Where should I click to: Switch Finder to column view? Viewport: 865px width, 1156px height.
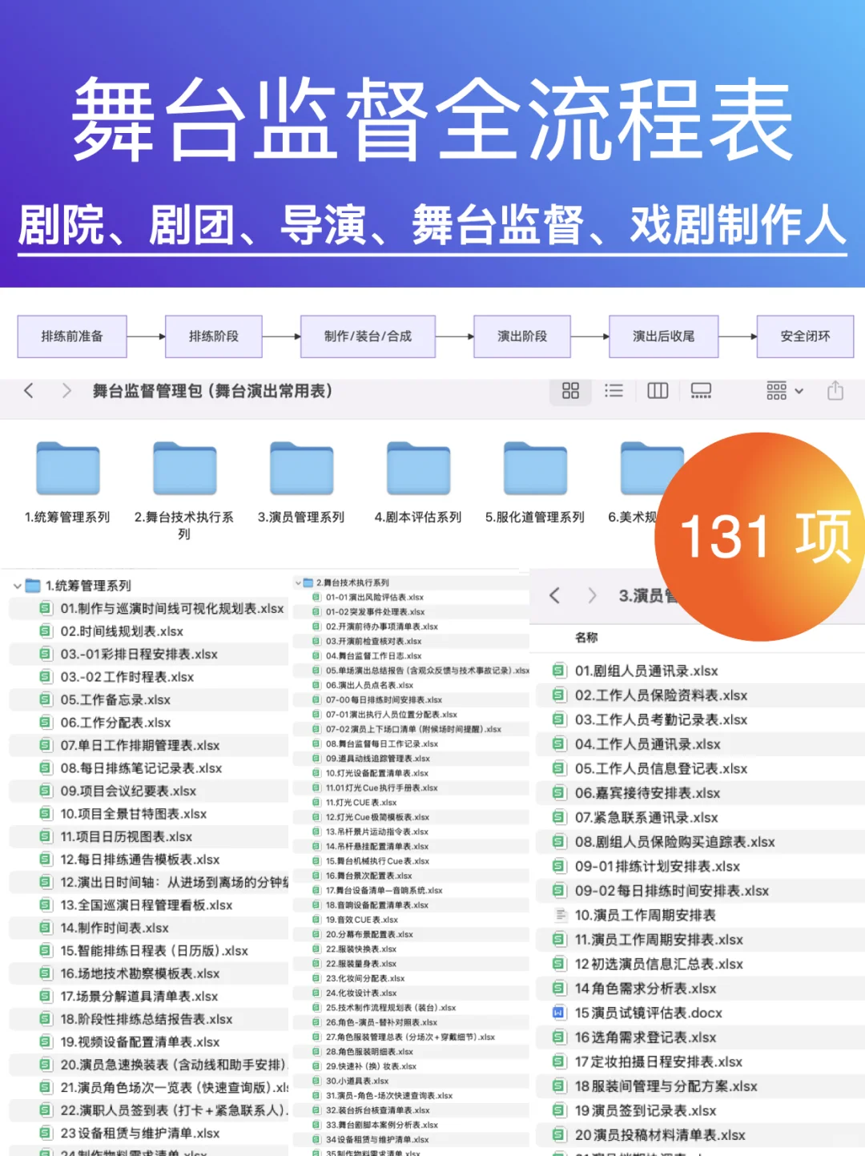[658, 391]
